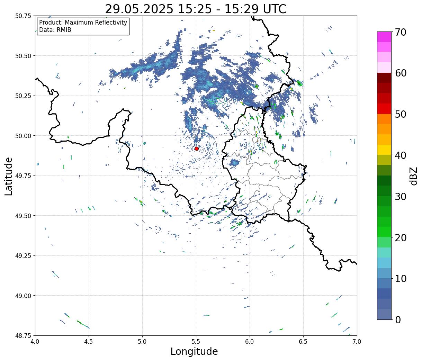
Task: Click the colorbar tick label 40
Action: coord(401,155)
